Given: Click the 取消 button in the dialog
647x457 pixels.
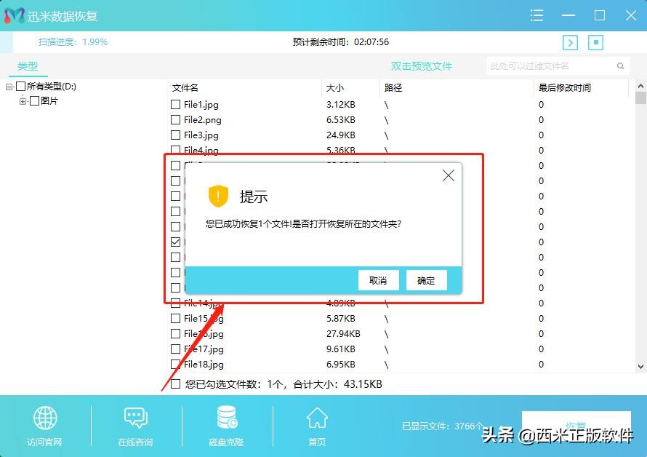Looking at the screenshot, I should pyautogui.click(x=378, y=281).
